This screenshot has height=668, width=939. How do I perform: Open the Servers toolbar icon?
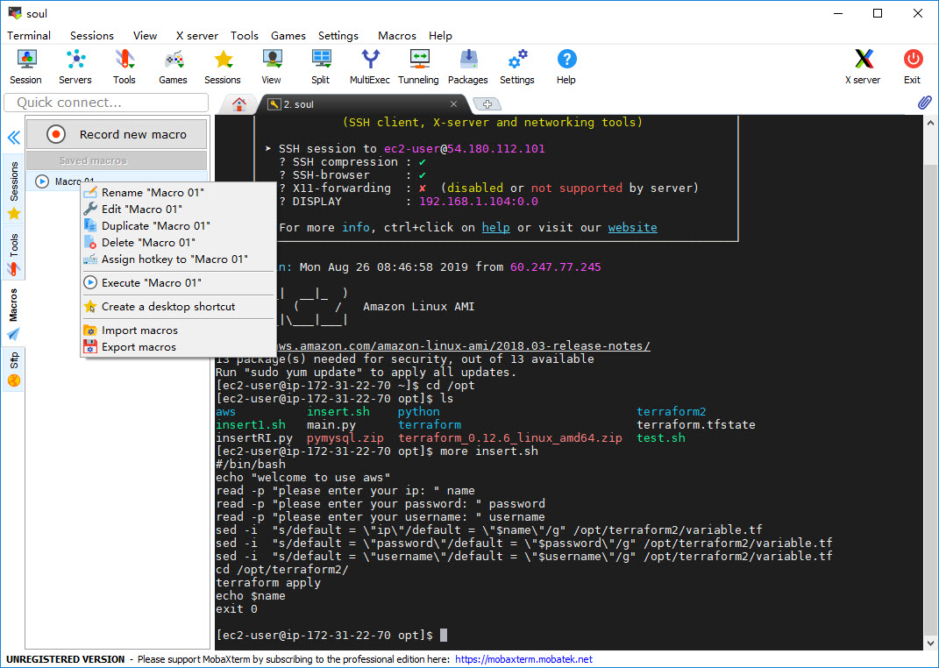click(x=75, y=67)
